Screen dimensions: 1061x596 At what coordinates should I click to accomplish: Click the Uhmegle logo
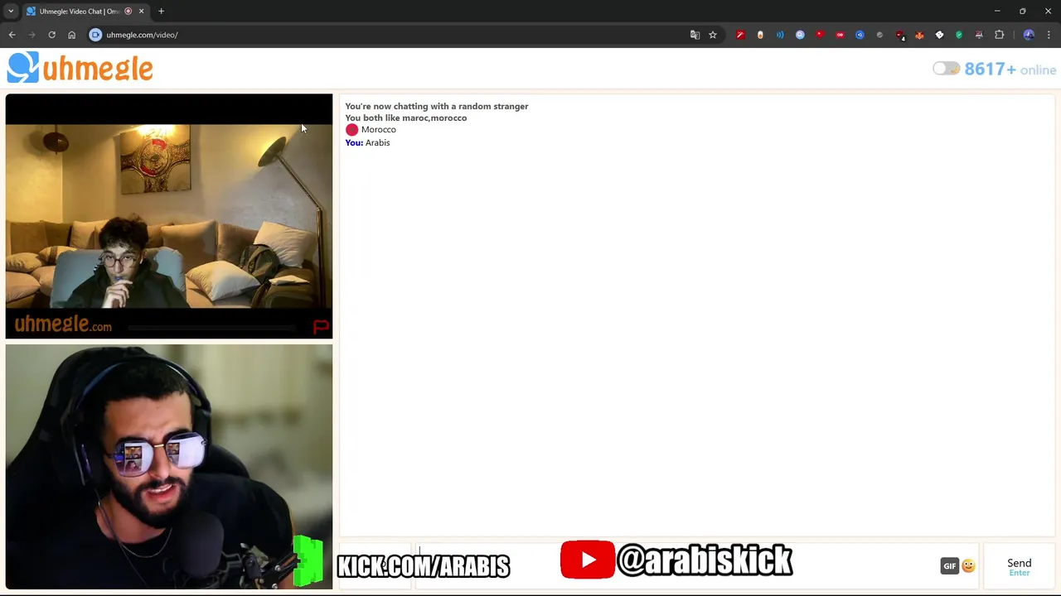pyautogui.click(x=80, y=68)
